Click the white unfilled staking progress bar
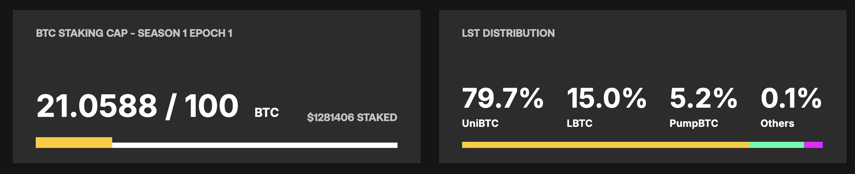Screen dimensions: 855x174 tap(255, 145)
